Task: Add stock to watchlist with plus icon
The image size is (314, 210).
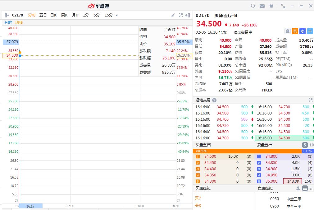Action: tap(310, 31)
